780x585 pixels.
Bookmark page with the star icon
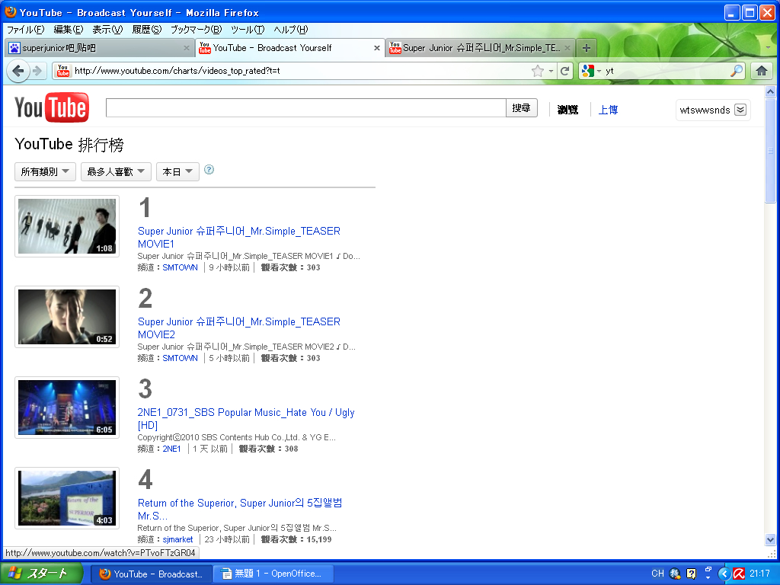pos(537,71)
